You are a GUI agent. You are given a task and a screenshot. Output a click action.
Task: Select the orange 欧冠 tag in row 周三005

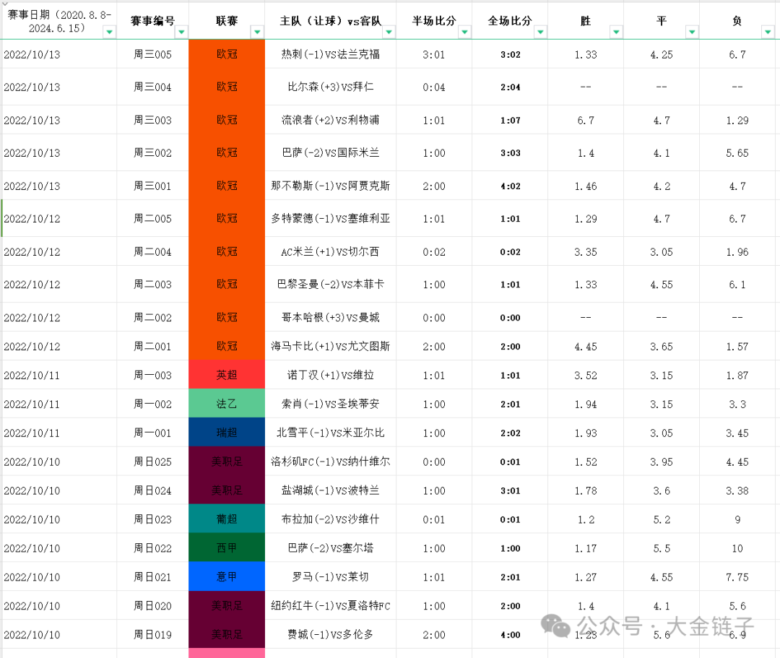[x=227, y=54]
